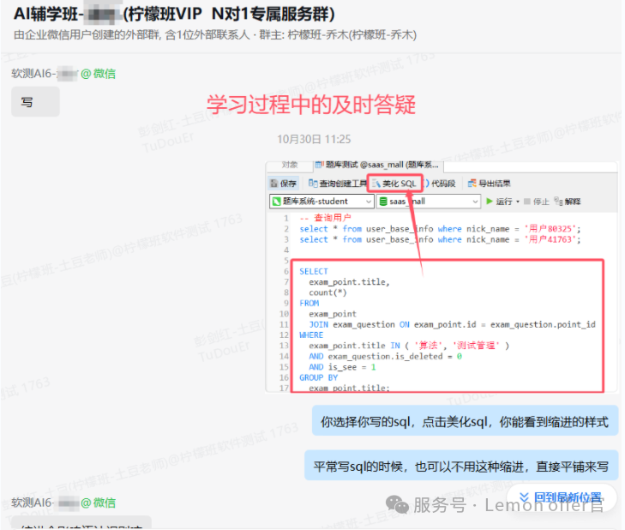Switch to the 对象 tab
Screen dimensions: 625x530
[x=290, y=165]
